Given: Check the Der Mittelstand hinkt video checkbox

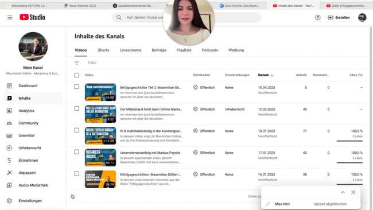Looking at the screenshot, I should point(76,108).
